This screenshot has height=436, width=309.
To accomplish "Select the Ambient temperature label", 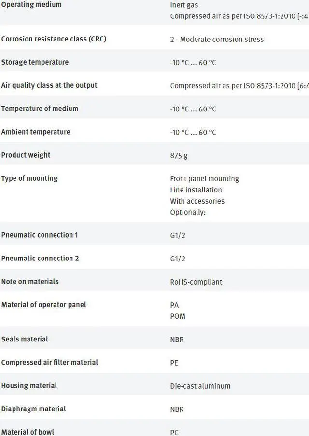I will [36, 132].
